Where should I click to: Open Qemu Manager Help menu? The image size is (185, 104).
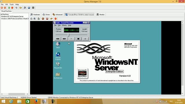pyautogui.click(x=17, y=4)
